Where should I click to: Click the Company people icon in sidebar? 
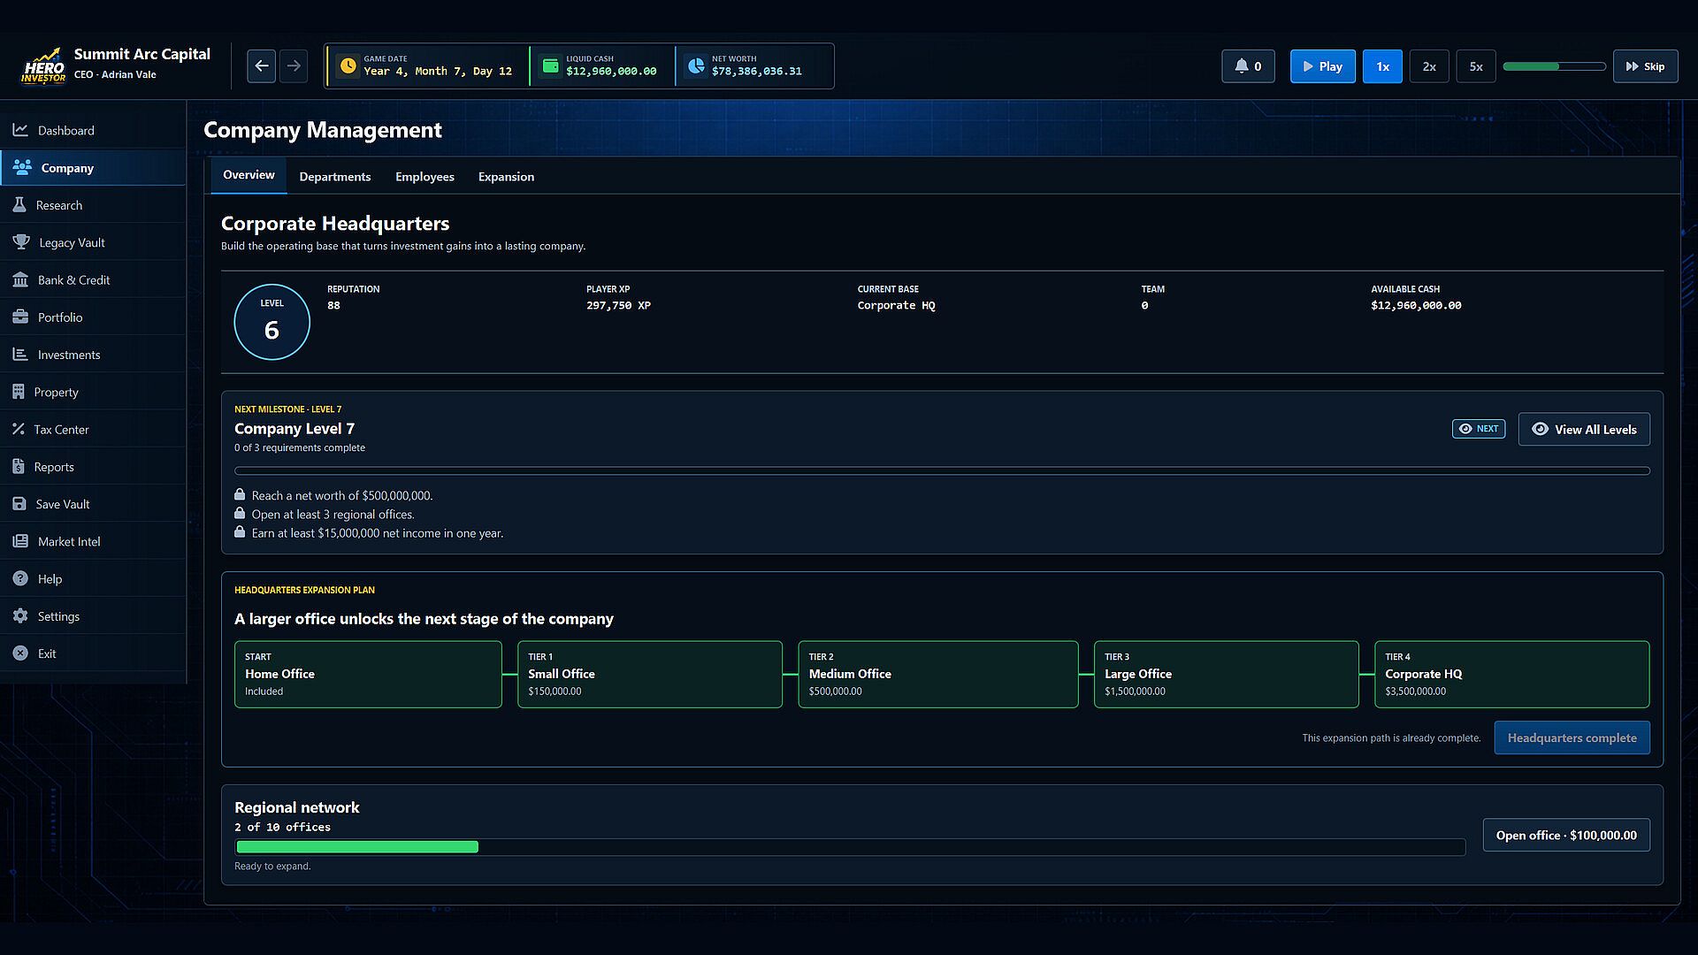22,167
